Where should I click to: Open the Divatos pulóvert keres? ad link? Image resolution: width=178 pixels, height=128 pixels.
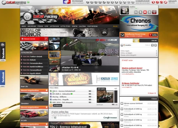click(132, 68)
